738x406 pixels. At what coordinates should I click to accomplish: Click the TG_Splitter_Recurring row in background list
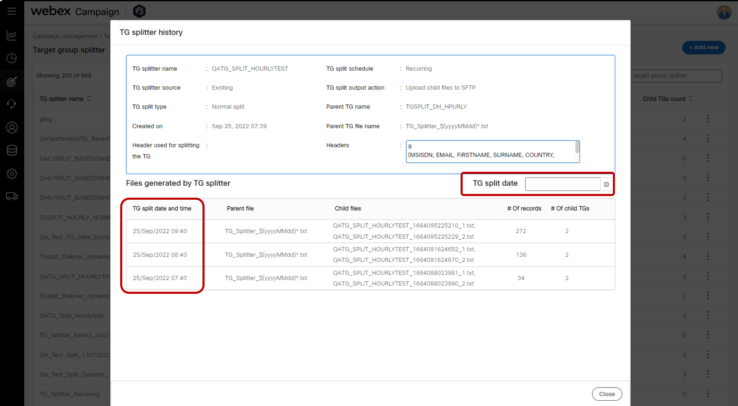(x=70, y=394)
